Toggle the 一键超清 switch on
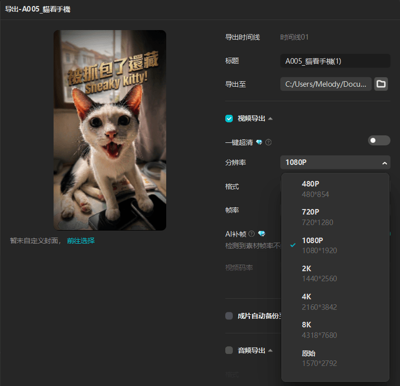 (378, 140)
